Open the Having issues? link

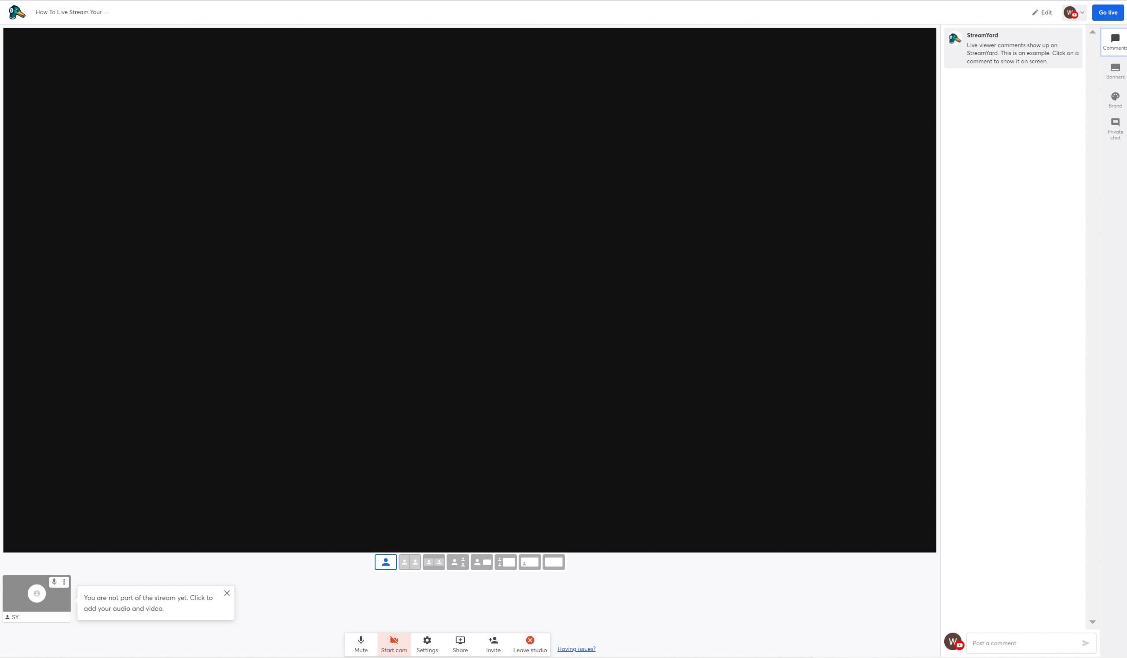(576, 649)
